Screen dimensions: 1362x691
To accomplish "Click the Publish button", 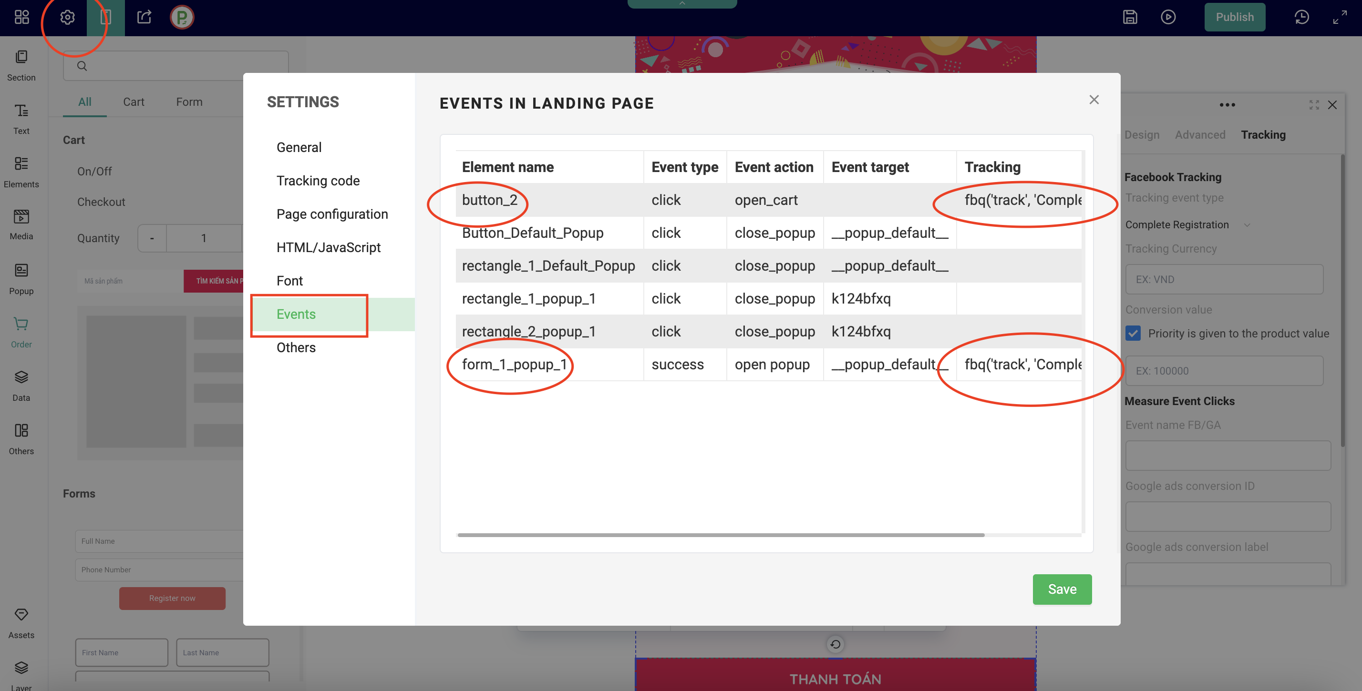I will (x=1235, y=17).
